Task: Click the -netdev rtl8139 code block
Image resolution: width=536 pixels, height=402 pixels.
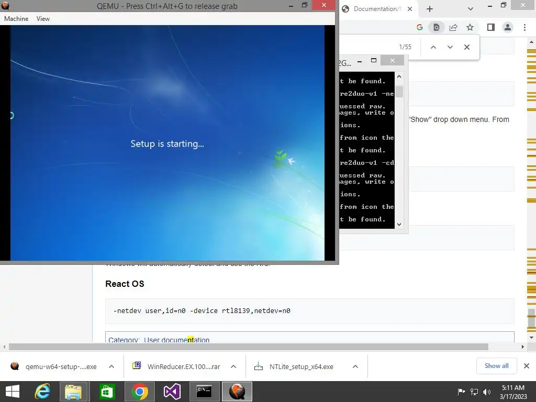Action: (x=310, y=311)
